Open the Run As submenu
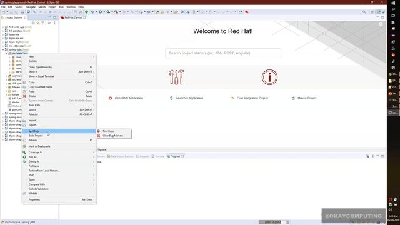The image size is (400, 225). (x=59, y=157)
